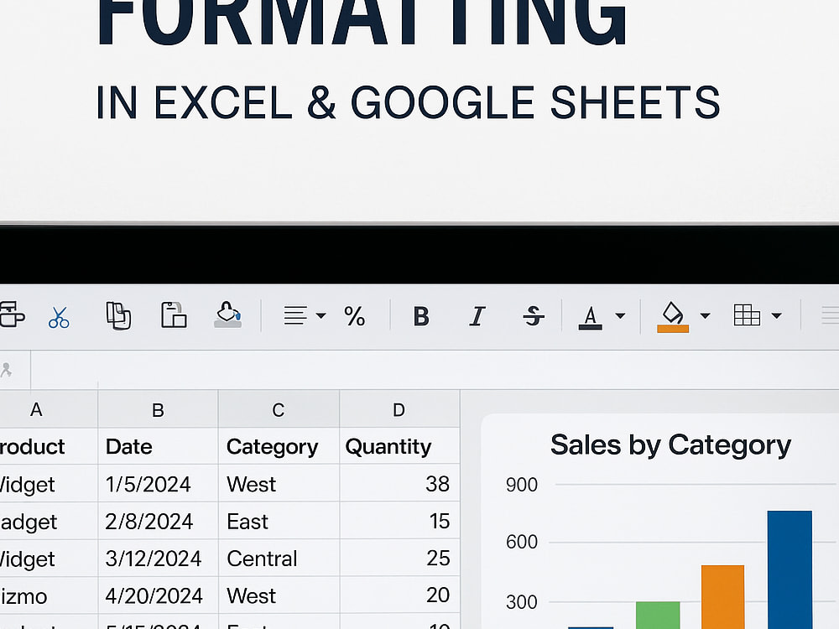This screenshot has width=839, height=629.
Task: Select the Cut scissors icon
Action: coord(59,317)
